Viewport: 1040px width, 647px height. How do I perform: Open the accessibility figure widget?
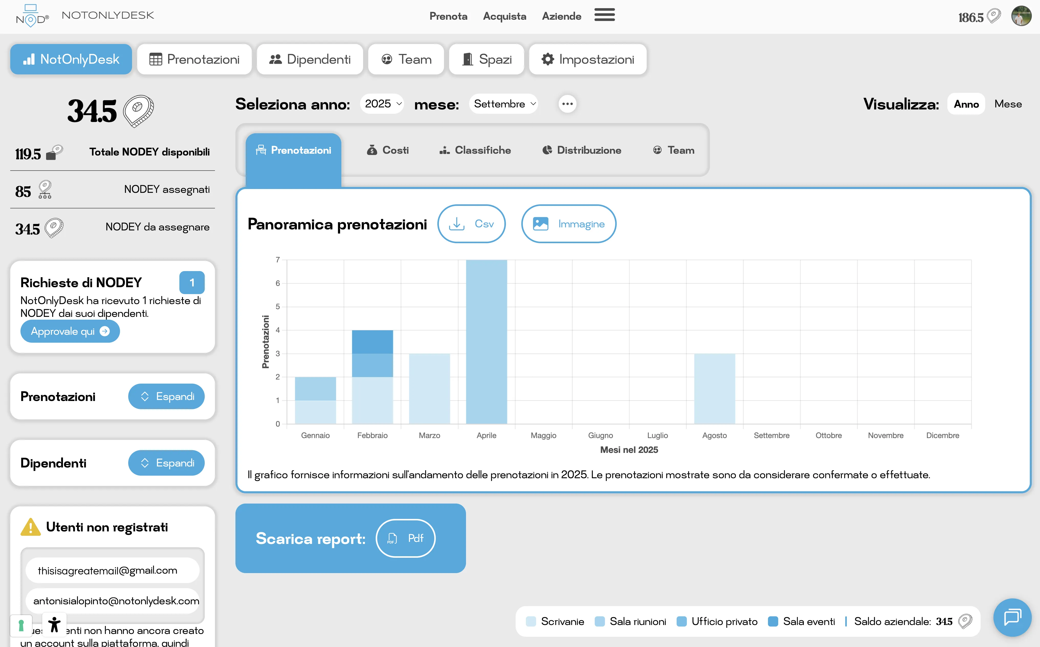click(54, 624)
